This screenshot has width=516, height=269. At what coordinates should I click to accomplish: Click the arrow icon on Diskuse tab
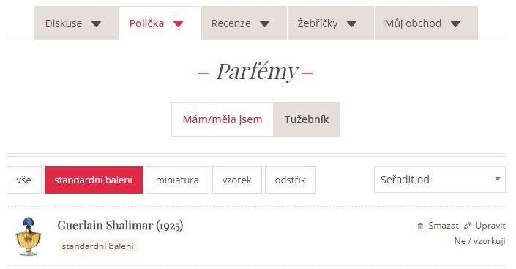point(96,23)
